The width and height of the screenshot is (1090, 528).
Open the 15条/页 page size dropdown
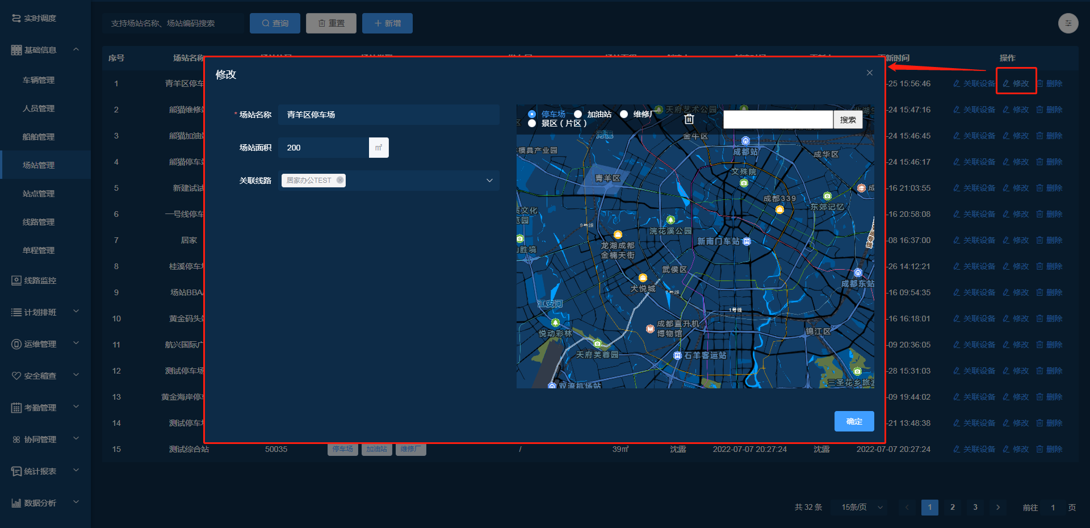coord(862,508)
